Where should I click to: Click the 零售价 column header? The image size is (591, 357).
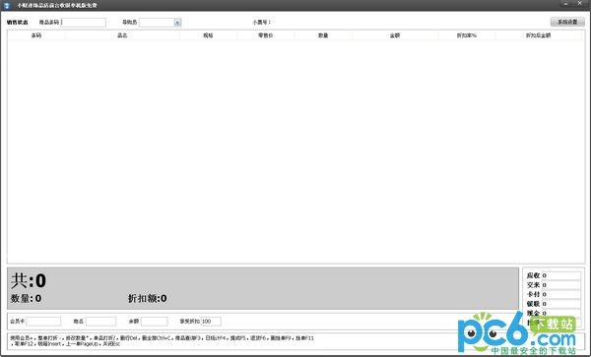coord(266,35)
